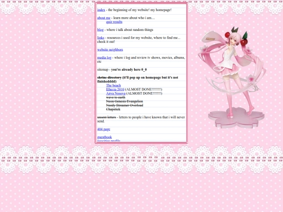Open The beach shrine link

point(113,85)
